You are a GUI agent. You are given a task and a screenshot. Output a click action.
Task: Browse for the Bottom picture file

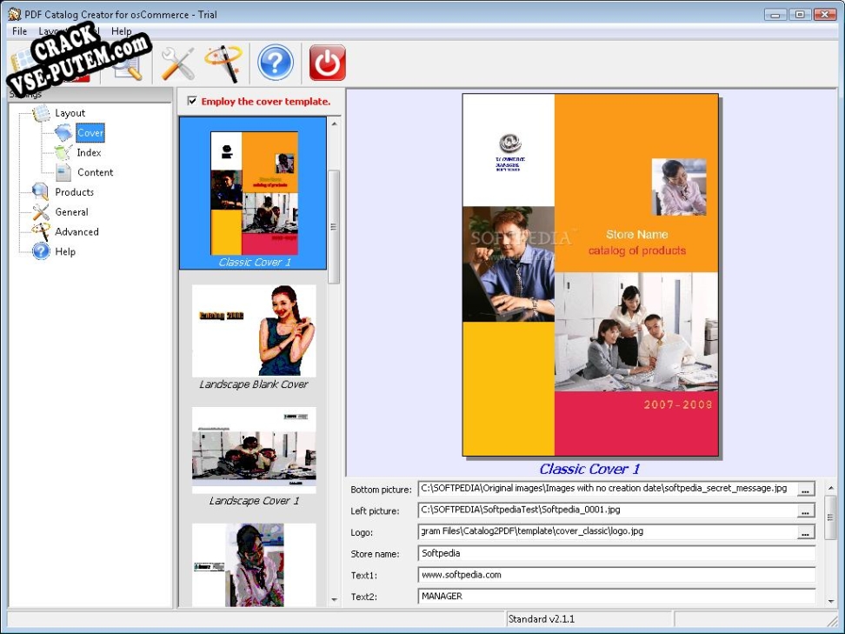pos(806,489)
